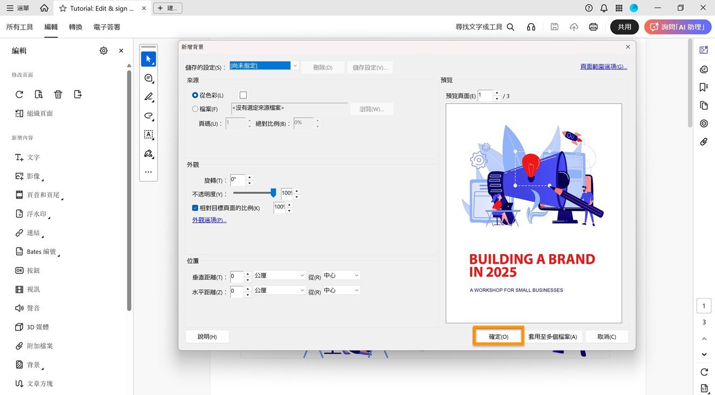
Task: Select the arrow selection tool
Action: click(x=148, y=59)
